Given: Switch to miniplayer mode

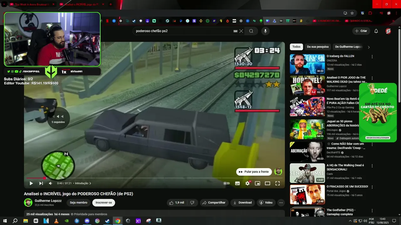Looking at the screenshot, I should 258,183.
